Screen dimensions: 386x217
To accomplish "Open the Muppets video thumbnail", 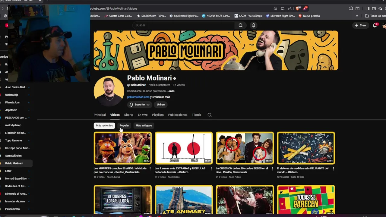I will coord(123,148).
